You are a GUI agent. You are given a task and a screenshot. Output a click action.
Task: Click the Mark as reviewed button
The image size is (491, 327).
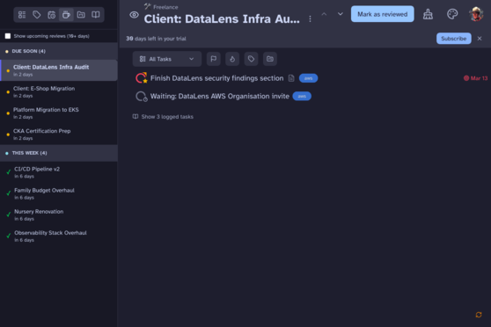click(x=383, y=14)
